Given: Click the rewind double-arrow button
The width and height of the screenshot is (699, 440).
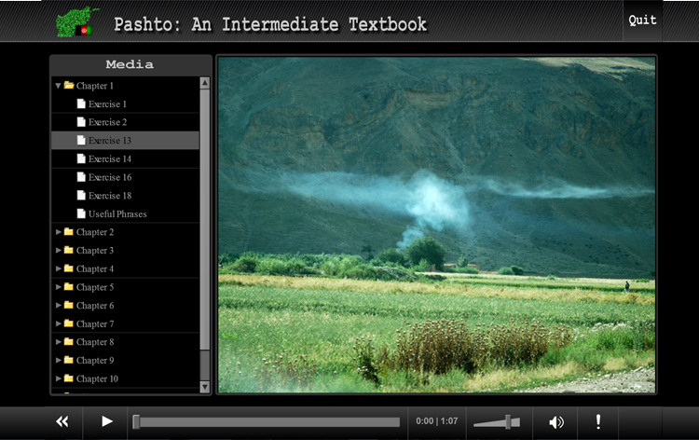Looking at the screenshot, I should coord(62,421).
